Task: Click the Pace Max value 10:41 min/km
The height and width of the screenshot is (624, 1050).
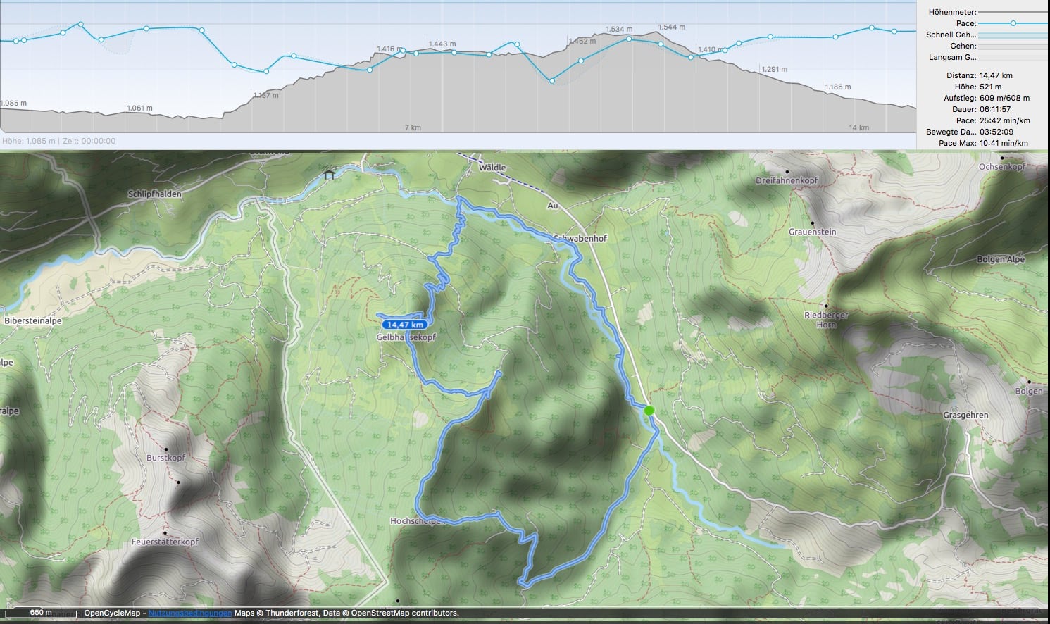Action: point(1004,143)
